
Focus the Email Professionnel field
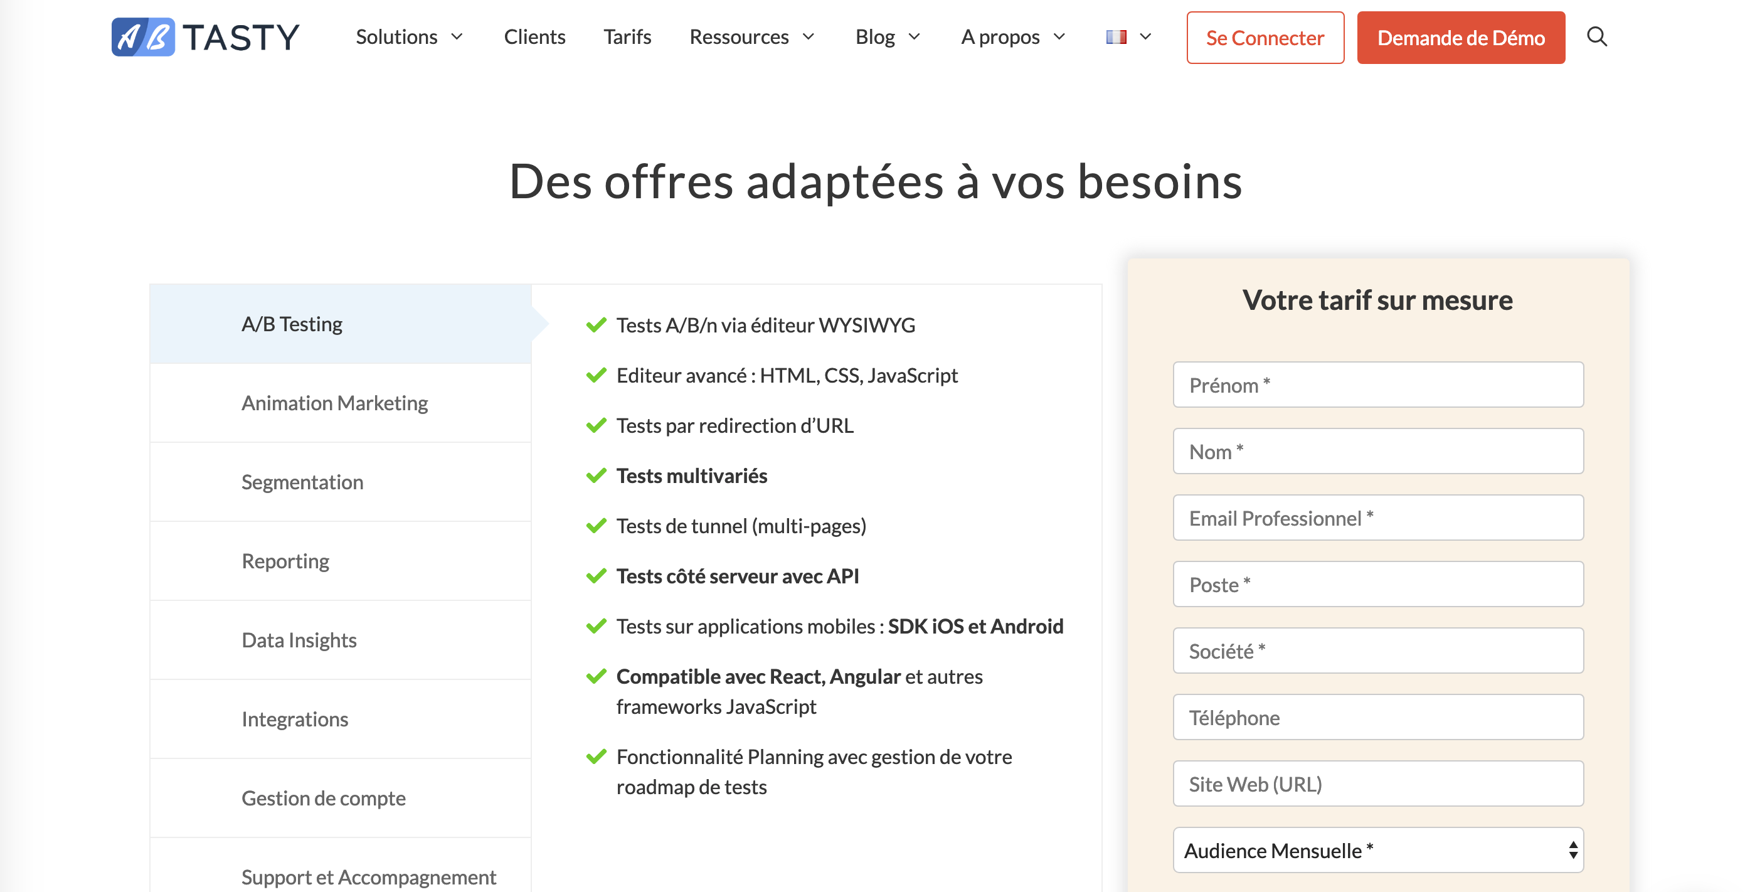1378,518
